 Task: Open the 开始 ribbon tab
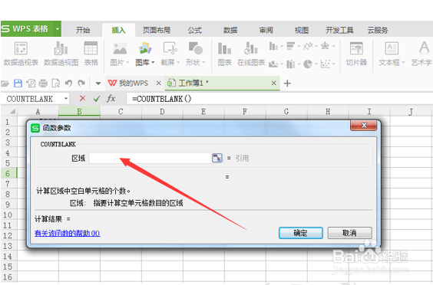(x=83, y=30)
